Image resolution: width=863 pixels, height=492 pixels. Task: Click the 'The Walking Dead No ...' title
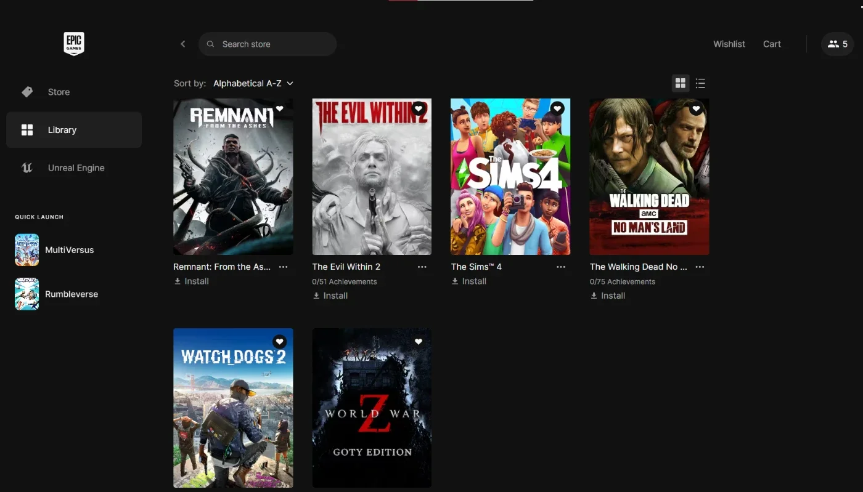(x=639, y=267)
